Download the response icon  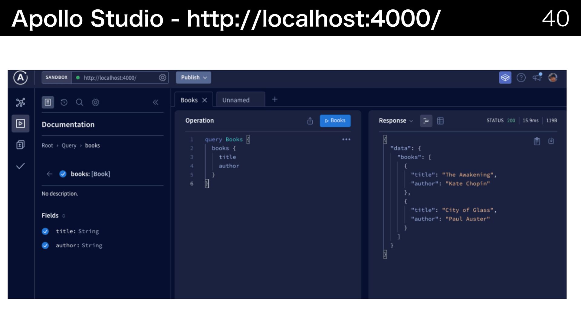point(551,141)
